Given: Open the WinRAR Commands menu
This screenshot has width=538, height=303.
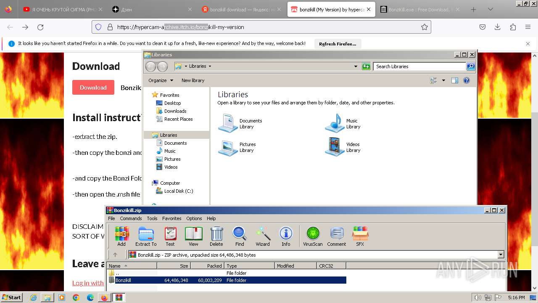Looking at the screenshot, I should 131,218.
